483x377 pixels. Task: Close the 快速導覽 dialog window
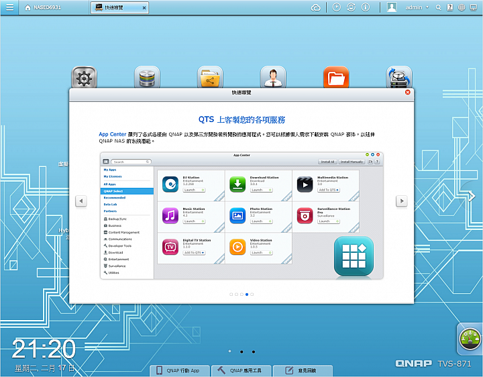tap(408, 92)
